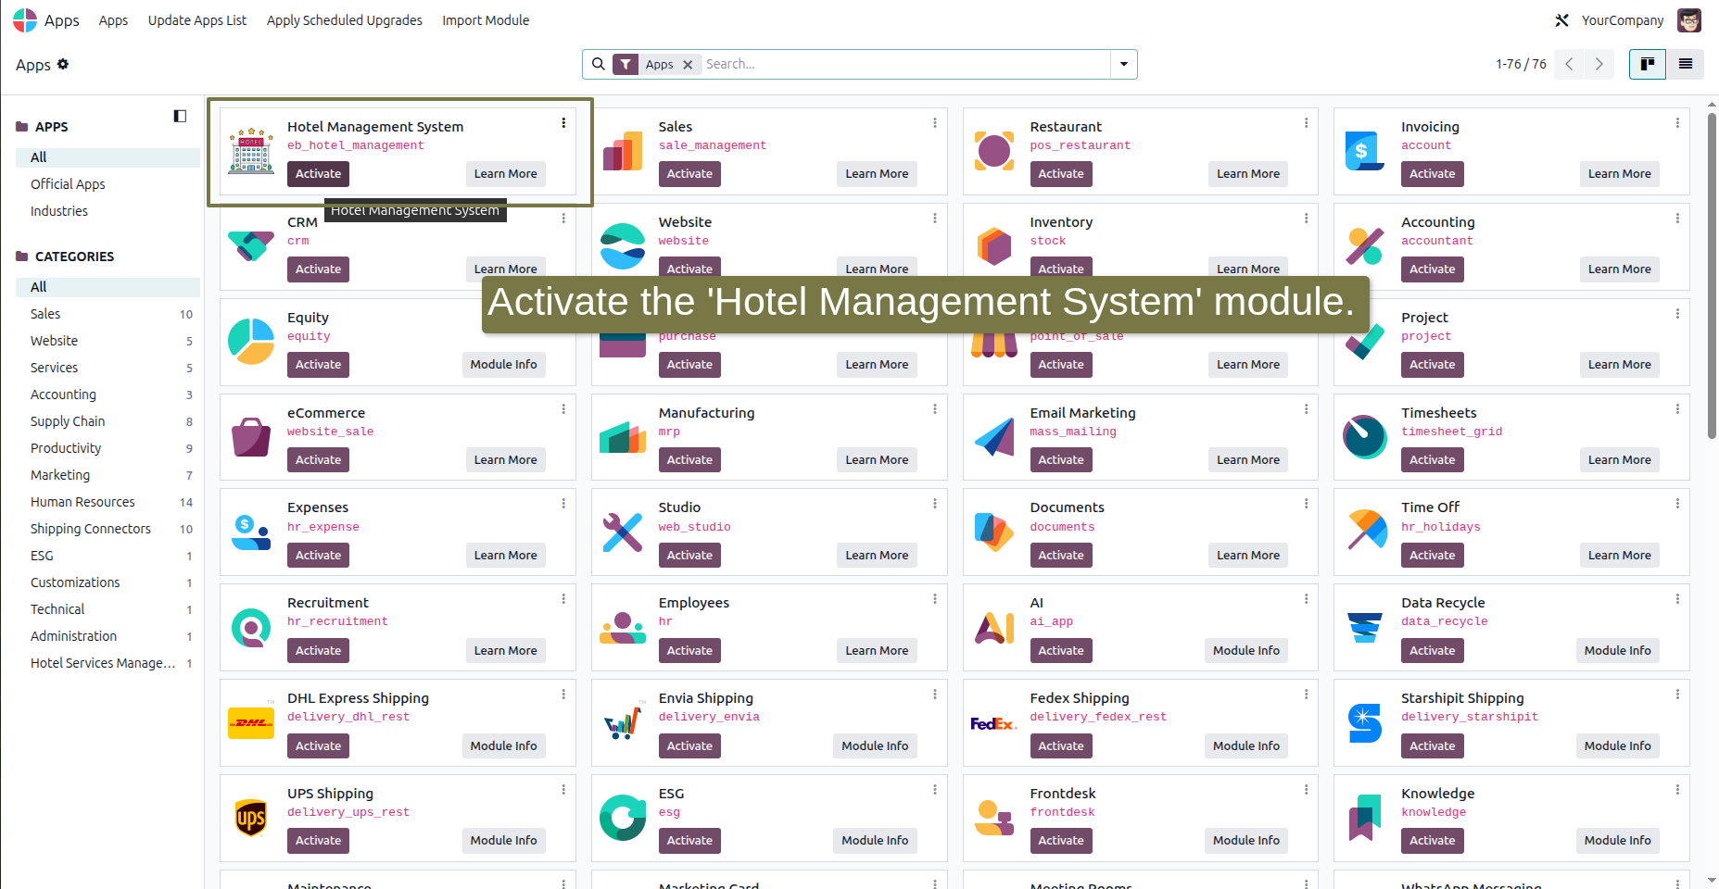
Task: Click the Hotel Management System icon
Action: (x=251, y=150)
